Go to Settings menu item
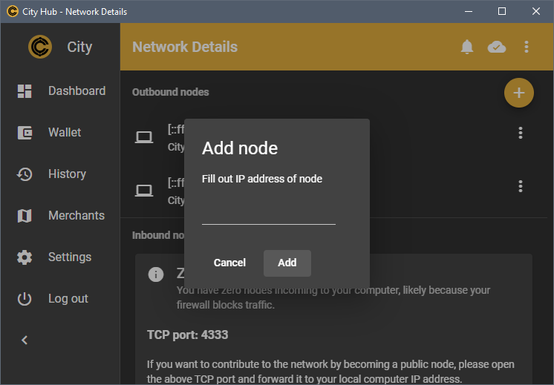Image resolution: width=554 pixels, height=385 pixels. point(60,257)
